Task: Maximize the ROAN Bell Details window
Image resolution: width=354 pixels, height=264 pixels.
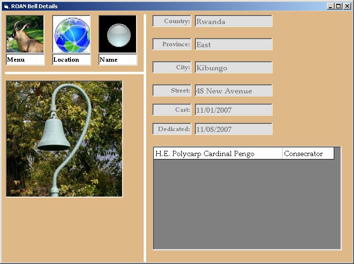Action: (x=338, y=6)
